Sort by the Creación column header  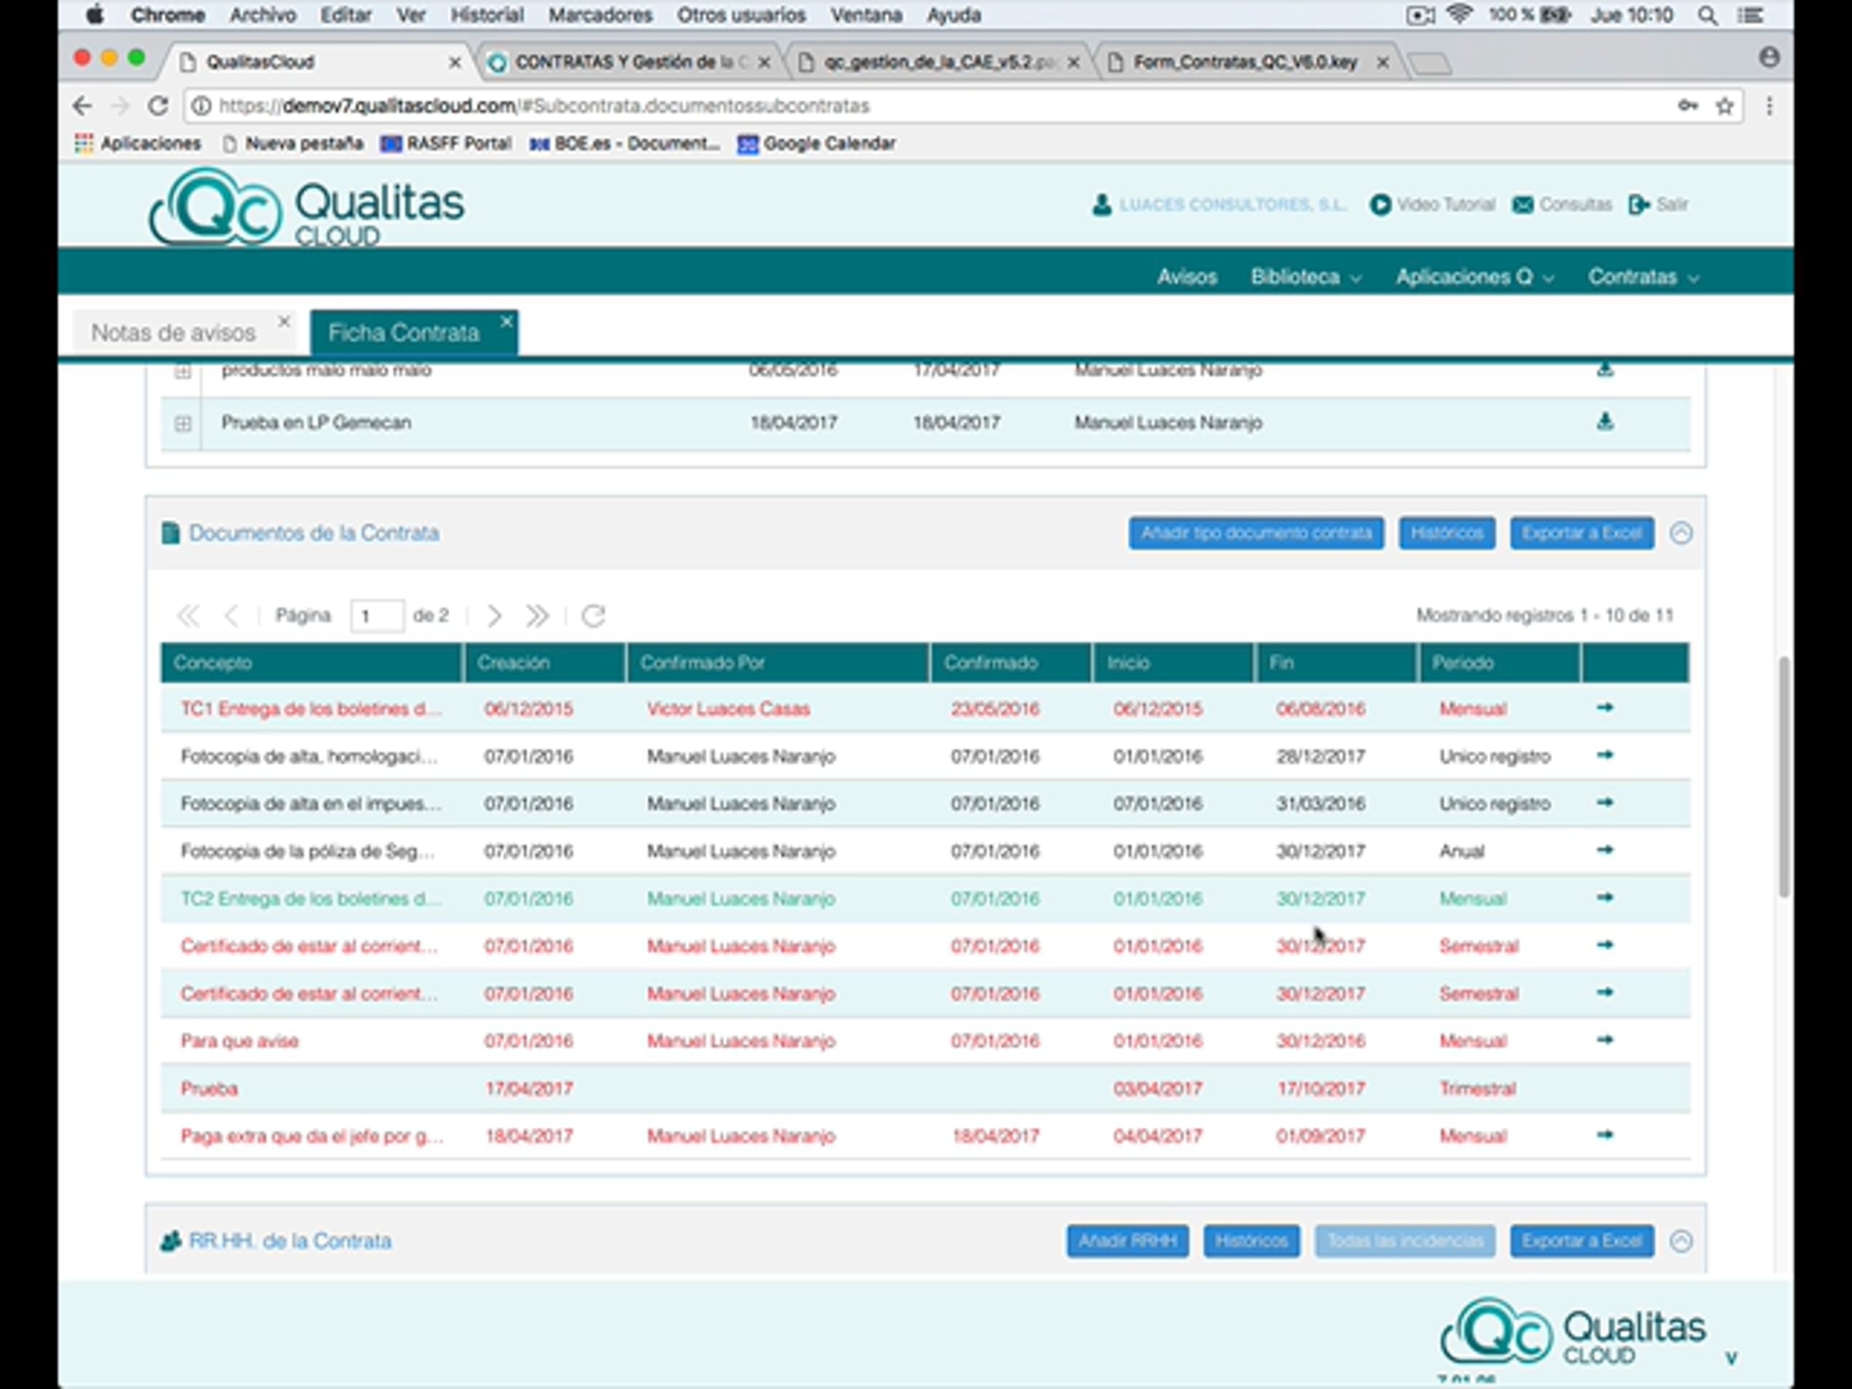(544, 663)
